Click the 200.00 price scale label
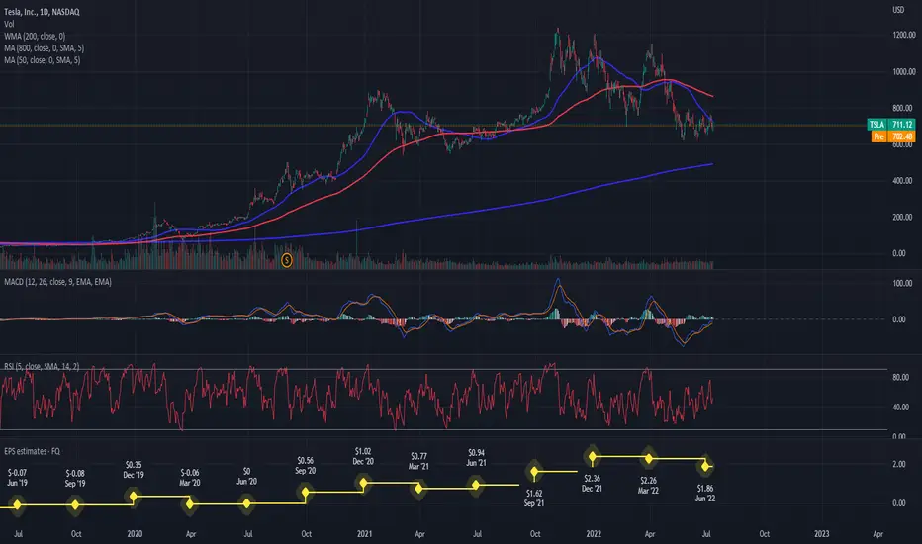 click(x=902, y=217)
